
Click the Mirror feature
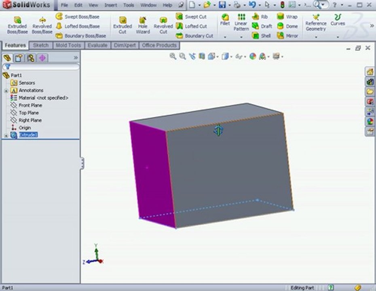point(287,36)
